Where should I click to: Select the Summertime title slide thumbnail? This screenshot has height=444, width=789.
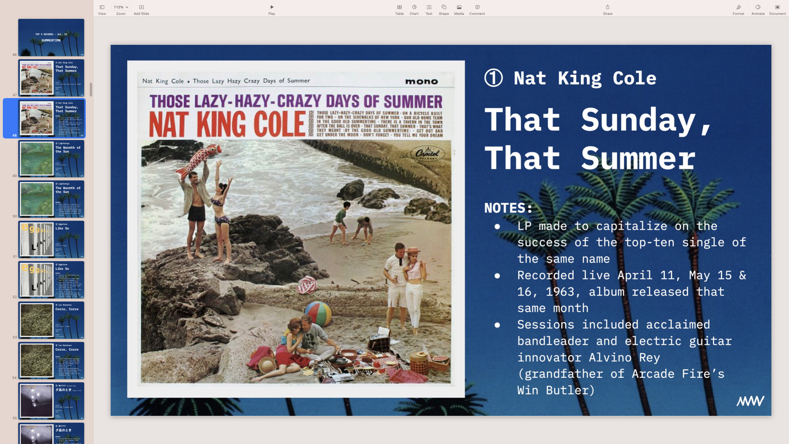pos(51,37)
